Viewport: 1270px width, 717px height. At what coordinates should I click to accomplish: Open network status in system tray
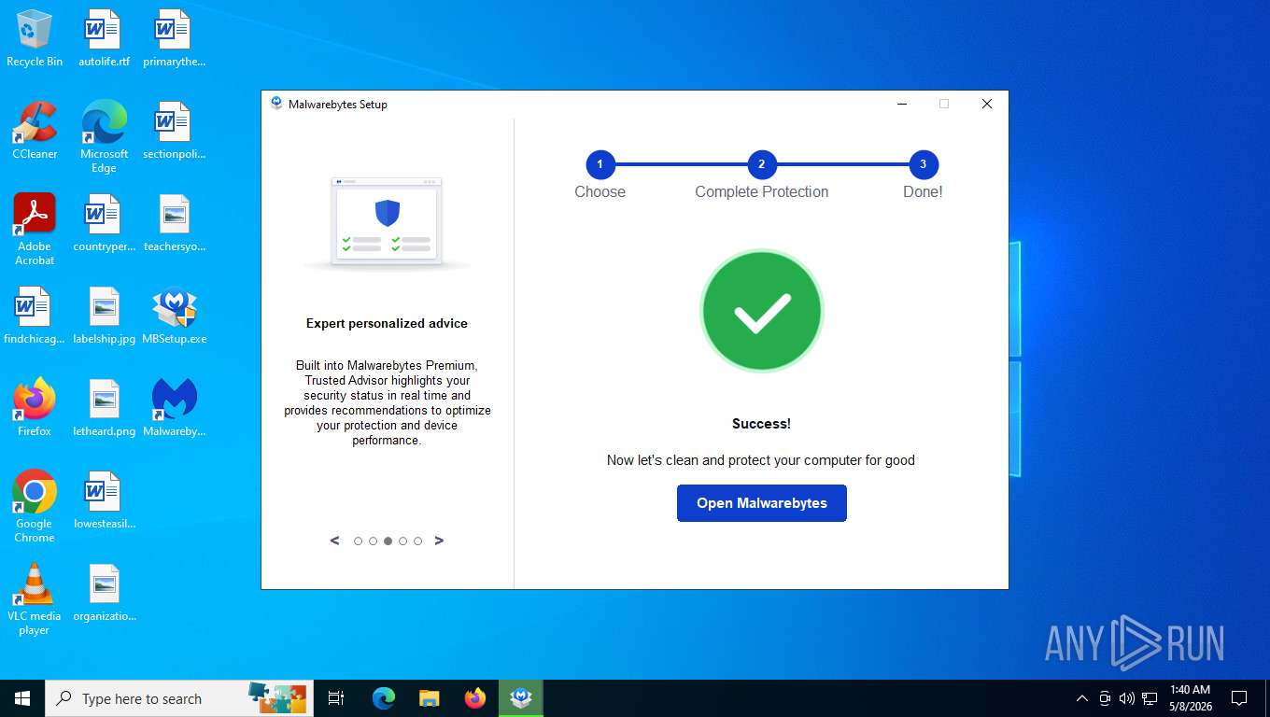[1150, 698]
